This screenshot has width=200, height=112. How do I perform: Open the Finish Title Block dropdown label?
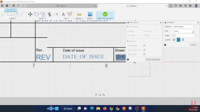pos(105,19)
